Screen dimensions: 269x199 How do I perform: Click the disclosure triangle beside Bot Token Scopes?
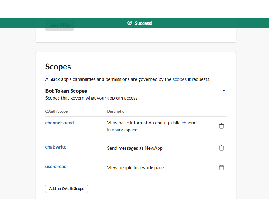(224, 90)
